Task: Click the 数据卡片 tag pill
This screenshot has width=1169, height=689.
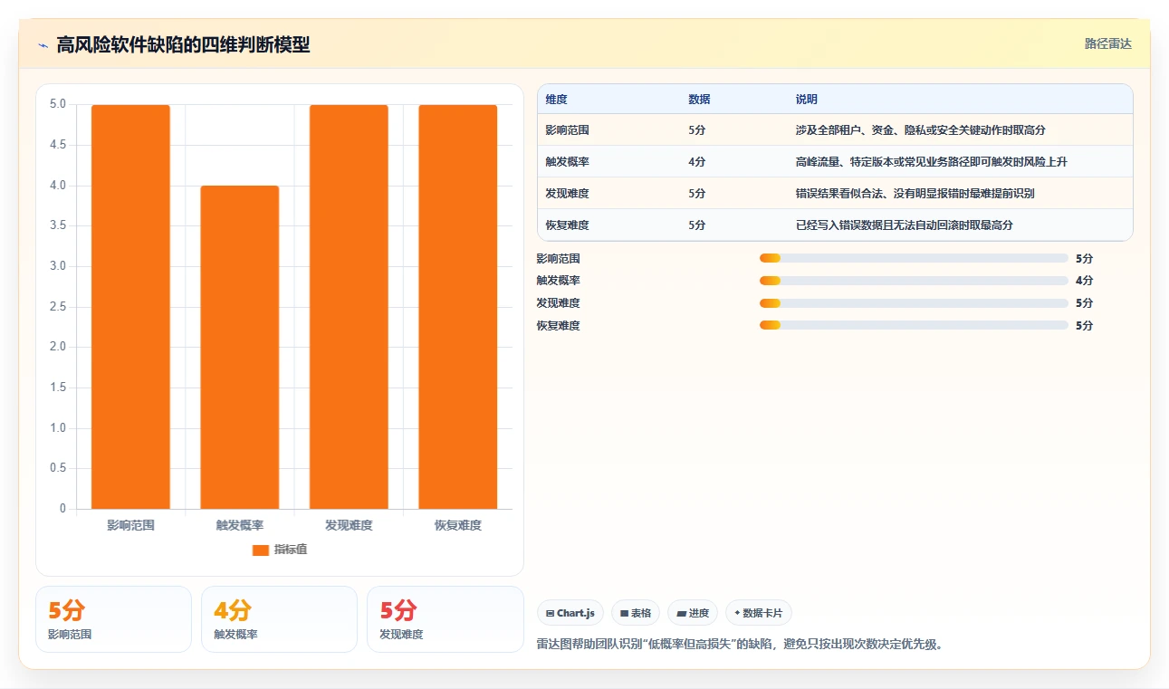Action: tap(759, 613)
